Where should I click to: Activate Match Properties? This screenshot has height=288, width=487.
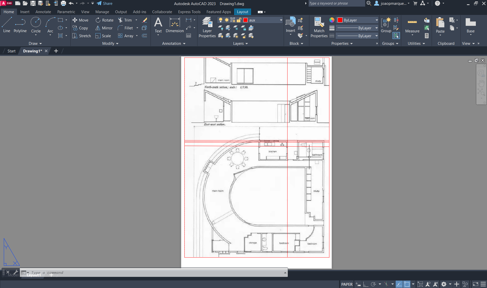pos(319,27)
